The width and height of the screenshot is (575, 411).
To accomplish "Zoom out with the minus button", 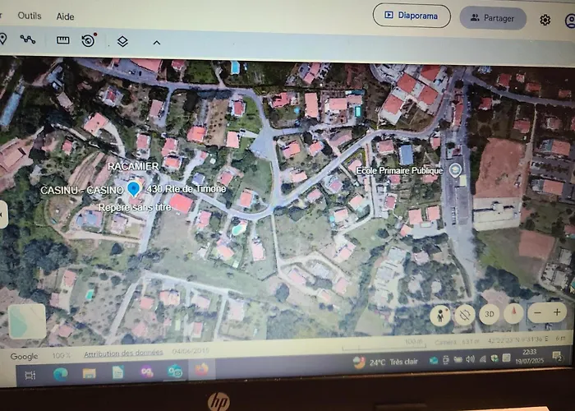I will click(x=537, y=313).
